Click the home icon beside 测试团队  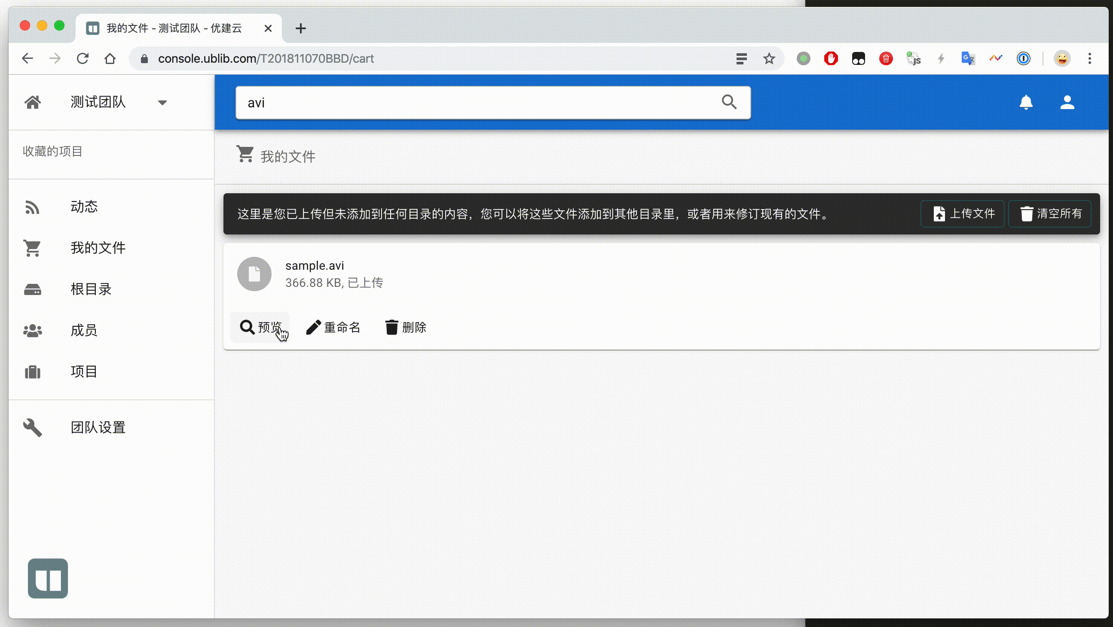pos(33,102)
